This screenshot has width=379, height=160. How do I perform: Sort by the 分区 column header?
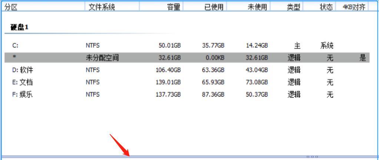click(x=43, y=7)
